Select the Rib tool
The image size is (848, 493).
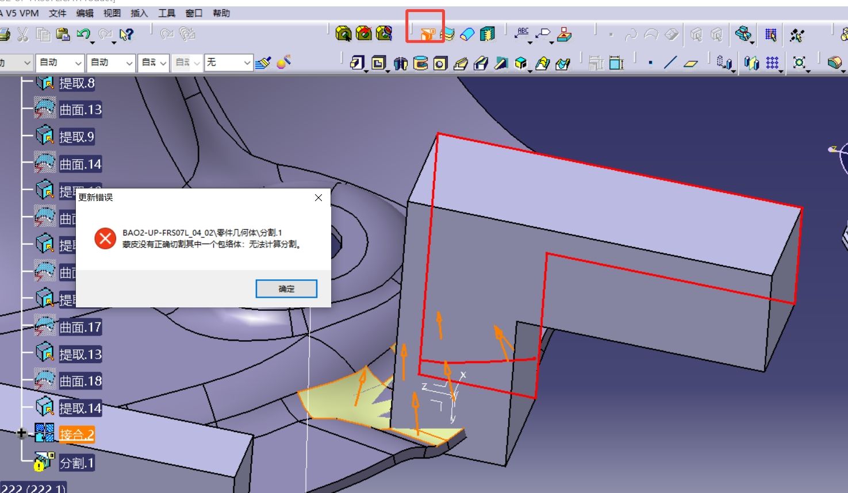coord(461,63)
